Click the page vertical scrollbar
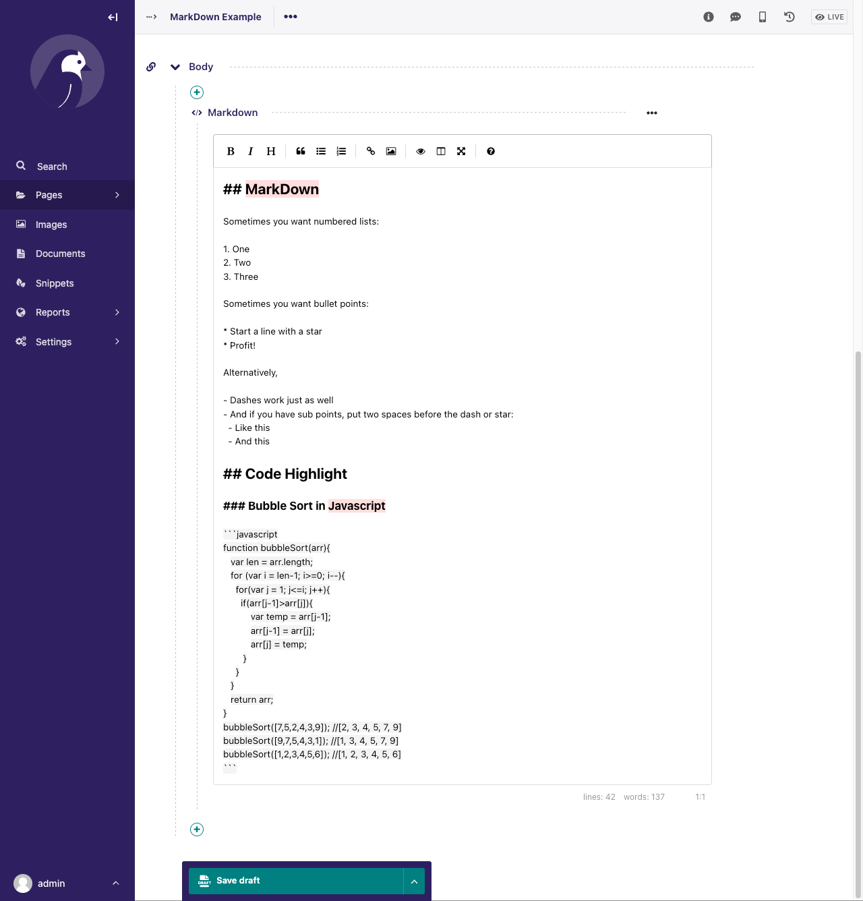This screenshot has width=863, height=901. pyautogui.click(x=858, y=607)
